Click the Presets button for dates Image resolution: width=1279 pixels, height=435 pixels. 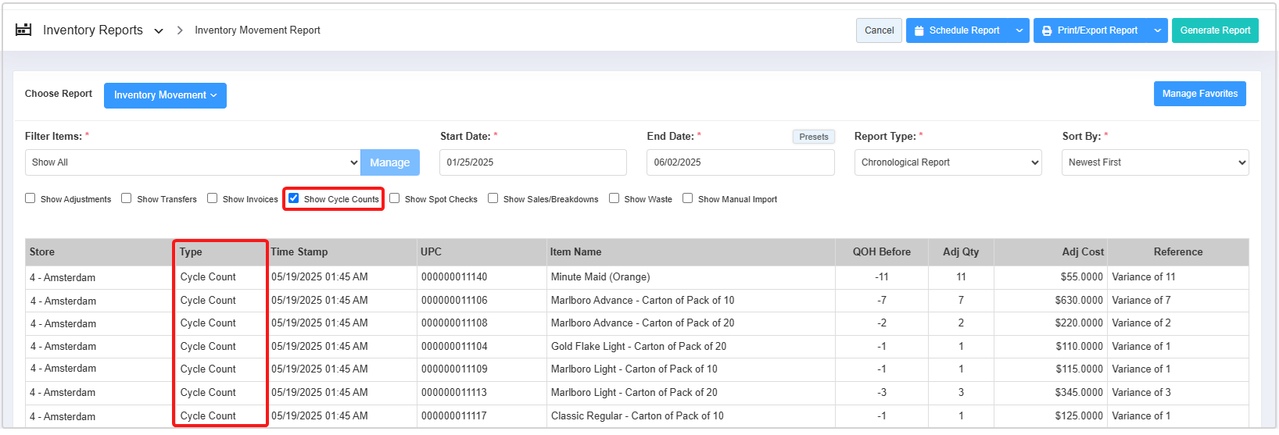813,137
